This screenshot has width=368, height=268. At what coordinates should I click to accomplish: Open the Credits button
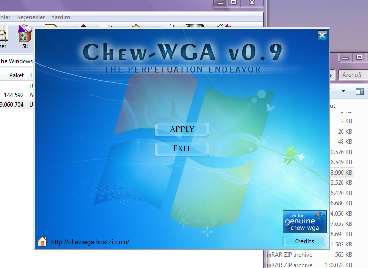point(305,241)
